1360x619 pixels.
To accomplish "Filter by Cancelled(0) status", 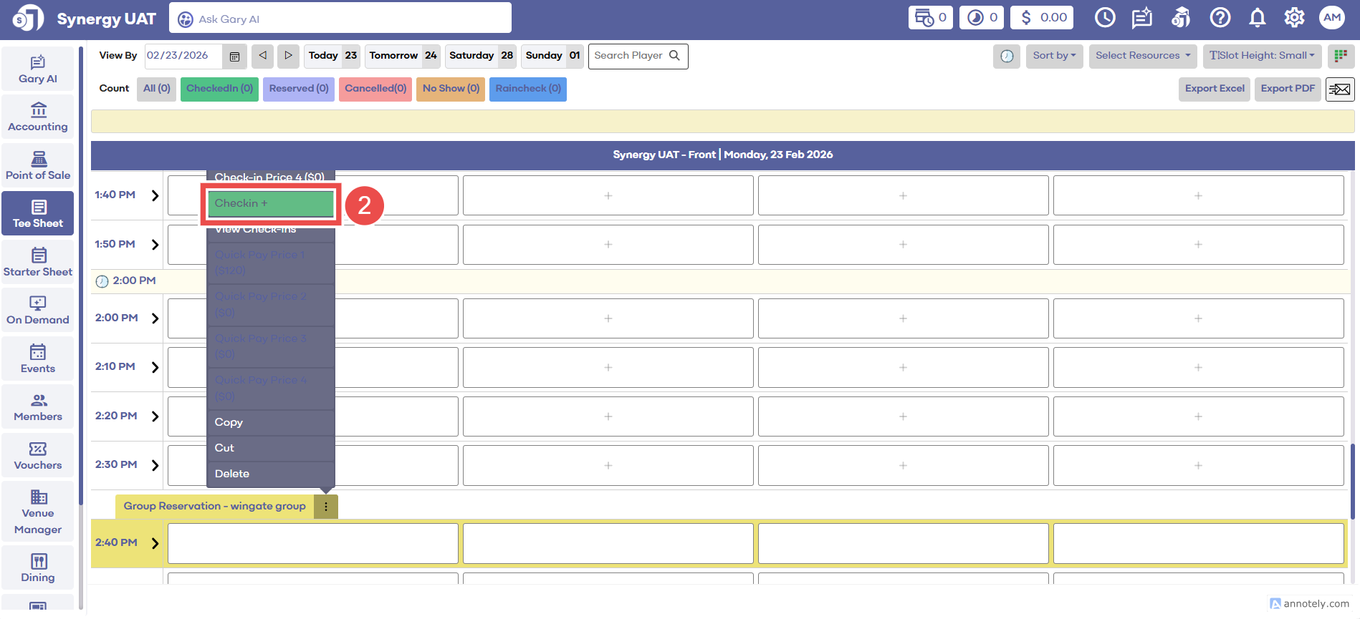I will click(x=375, y=89).
